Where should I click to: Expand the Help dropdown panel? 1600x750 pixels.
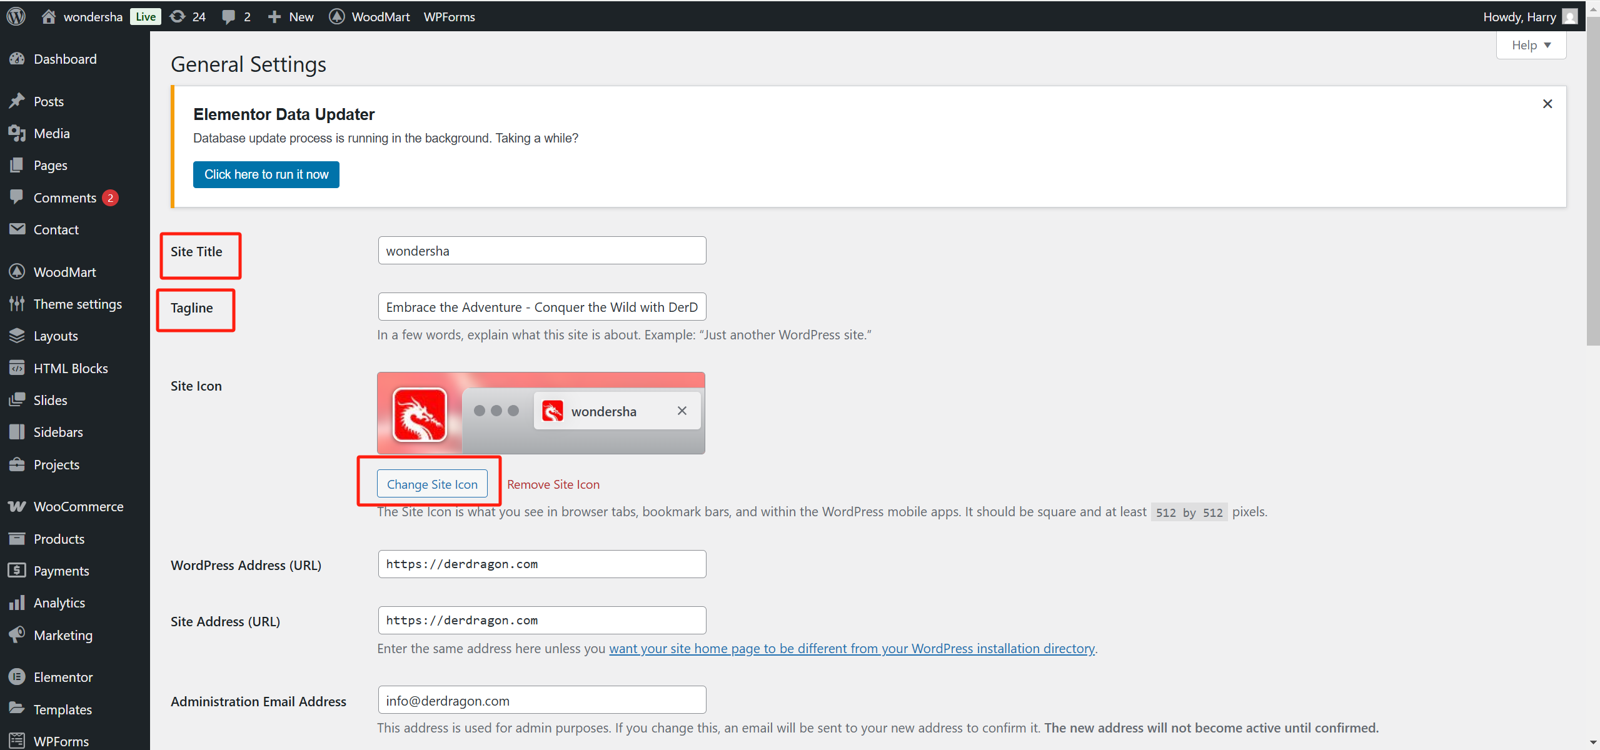1531,45
